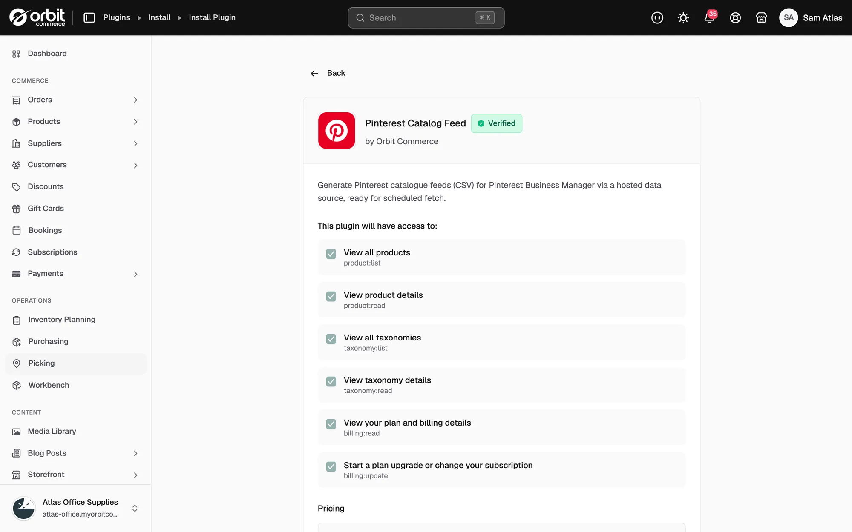Viewport: 852px width, 532px height.
Task: Click the pause-style circle icon in header
Action: coord(657,17)
